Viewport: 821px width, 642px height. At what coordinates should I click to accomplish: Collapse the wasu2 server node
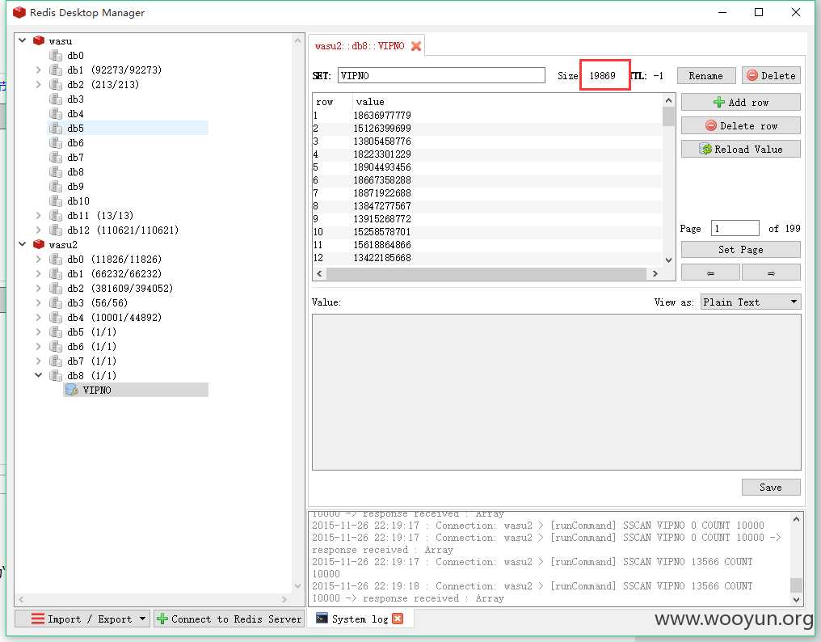click(22, 244)
